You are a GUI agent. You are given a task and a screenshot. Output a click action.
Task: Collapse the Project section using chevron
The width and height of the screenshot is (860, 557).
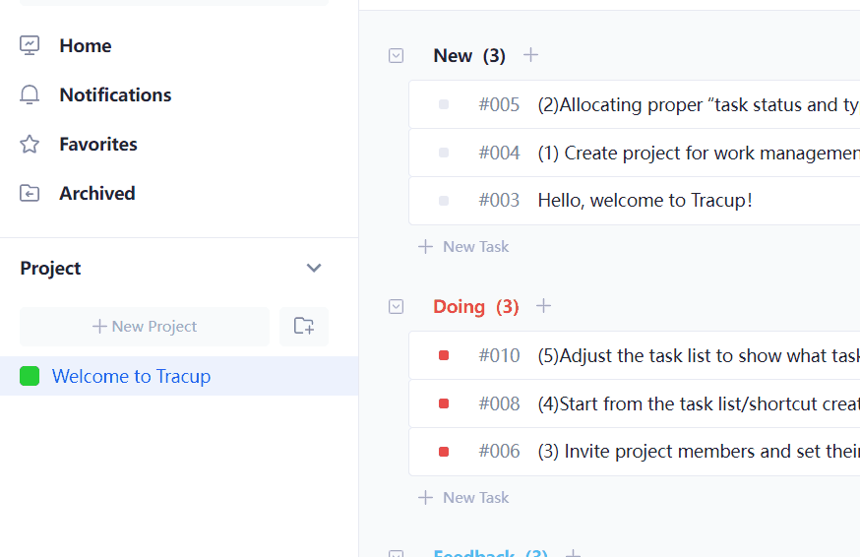(314, 268)
